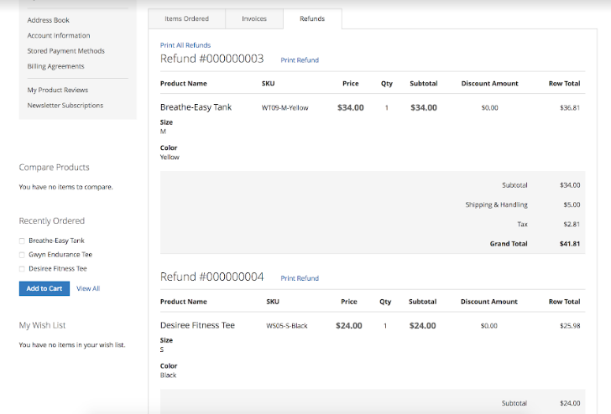Open Stored Payment Methods

(x=65, y=51)
